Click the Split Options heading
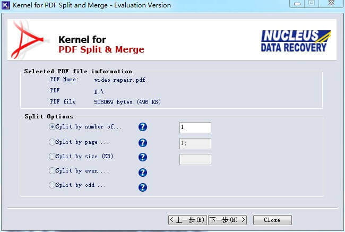Viewport: 345px width, 232px height. coord(49,116)
